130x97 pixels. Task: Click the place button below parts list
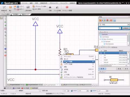click(x=102, y=69)
